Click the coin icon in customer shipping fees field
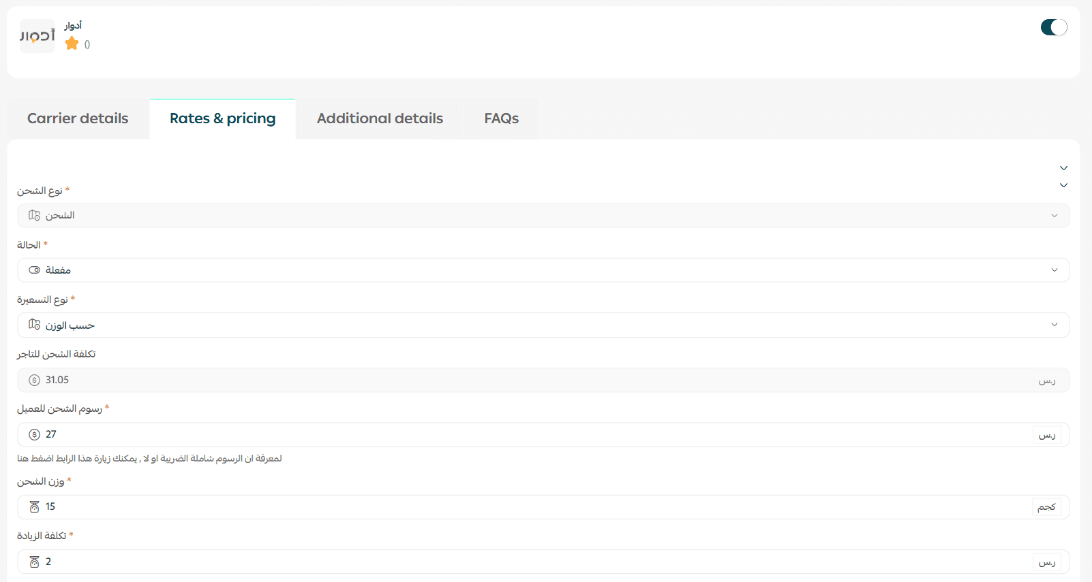 [34, 434]
